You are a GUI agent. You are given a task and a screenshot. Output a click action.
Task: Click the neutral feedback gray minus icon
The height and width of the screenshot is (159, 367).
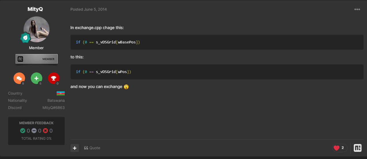[x=34, y=131]
